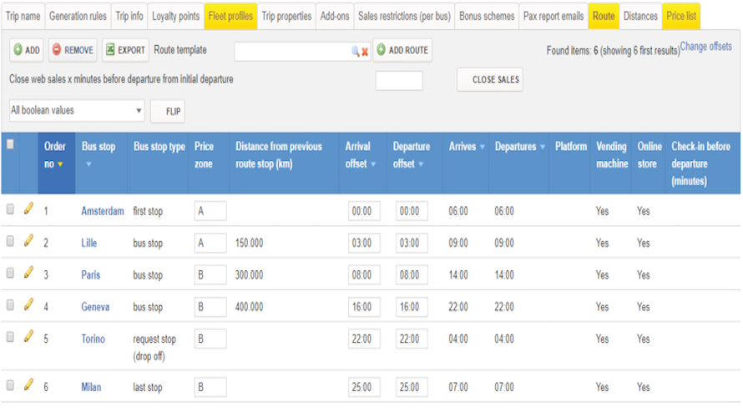Toggle the select-all checkbox in the table header
743x417 pixels.
pos(10,144)
